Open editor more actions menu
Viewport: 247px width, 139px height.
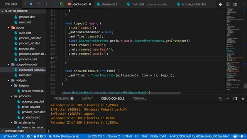click(x=243, y=4)
